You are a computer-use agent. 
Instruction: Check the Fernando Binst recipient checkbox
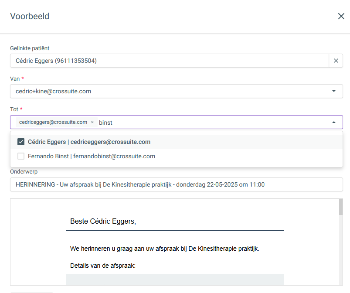(21, 156)
